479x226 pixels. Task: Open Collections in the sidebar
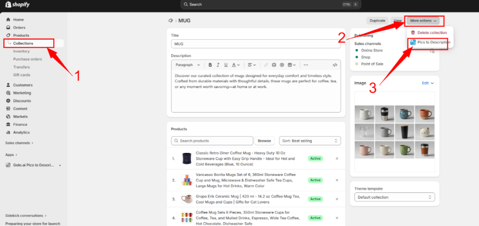pos(23,43)
